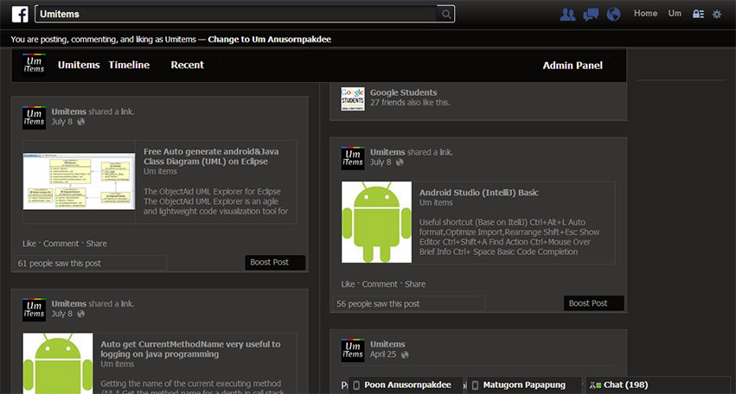Go to Home in top bar
736x394 pixels.
pos(645,14)
